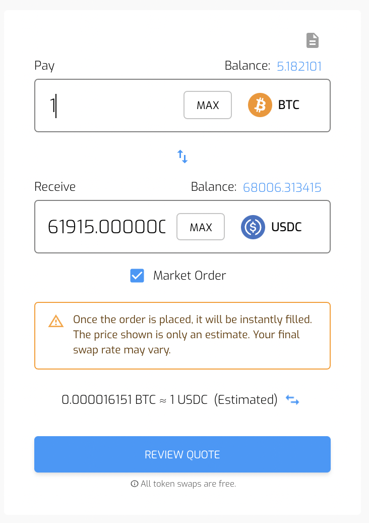The height and width of the screenshot is (523, 369).
Task: Click the Pay balance 5.182101 link
Action: click(299, 66)
